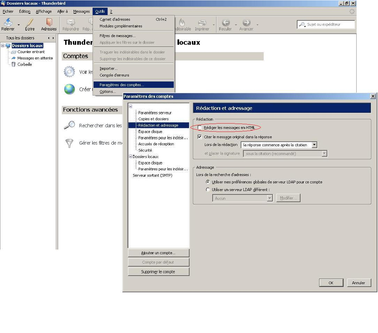Collapse Dossiers locaux in account settings tree
The height and width of the screenshot is (333, 378).
[130, 156]
